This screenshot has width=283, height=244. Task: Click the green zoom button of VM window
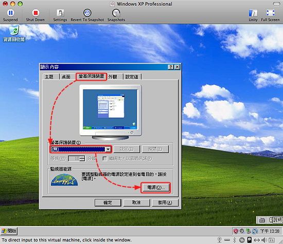[x=20, y=4]
